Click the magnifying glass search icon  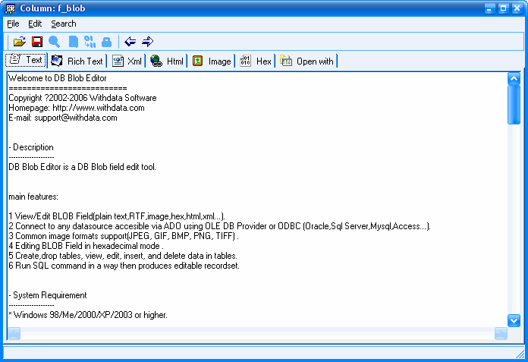(54, 42)
